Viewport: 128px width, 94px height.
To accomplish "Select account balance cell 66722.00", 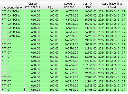I will tap(69, 11).
